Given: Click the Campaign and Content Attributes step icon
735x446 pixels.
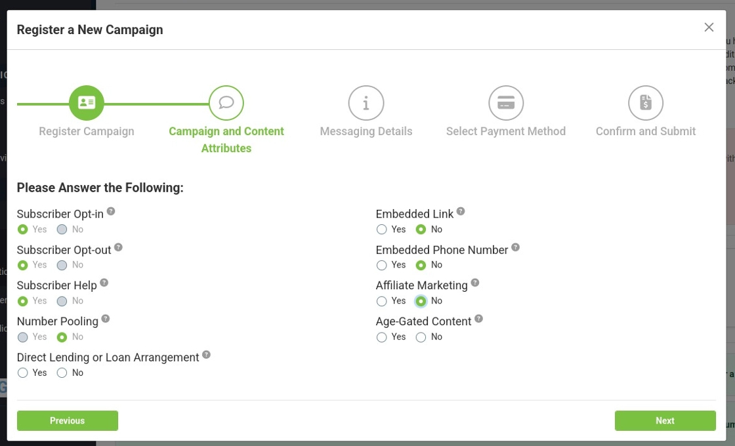Looking at the screenshot, I should [x=226, y=103].
